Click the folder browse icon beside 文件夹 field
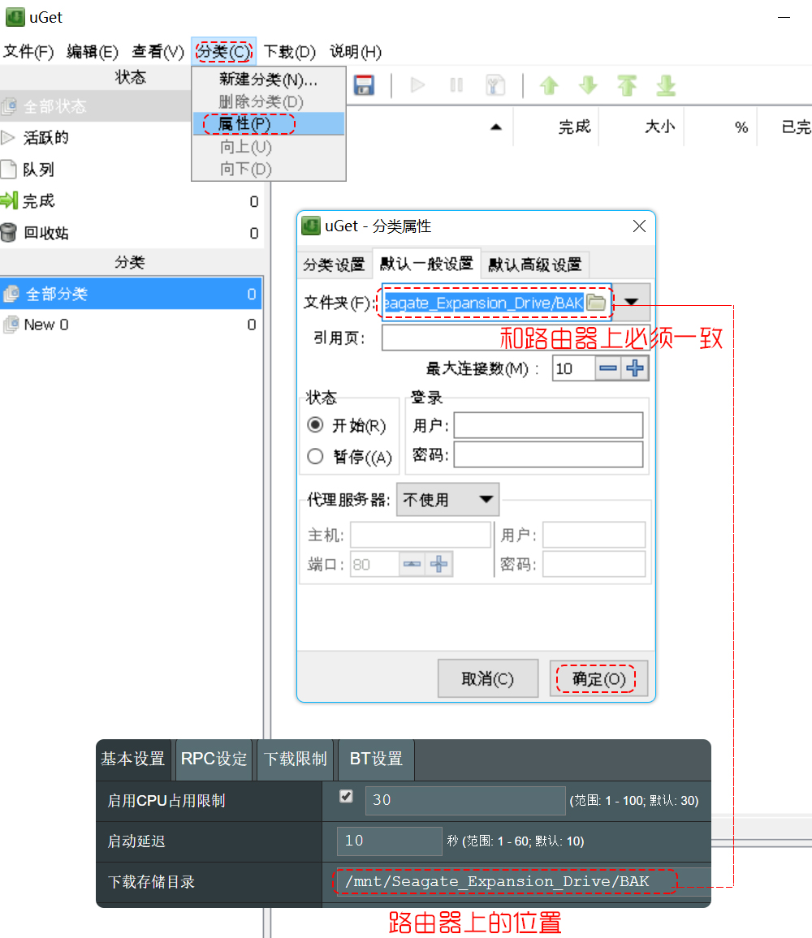 point(595,302)
